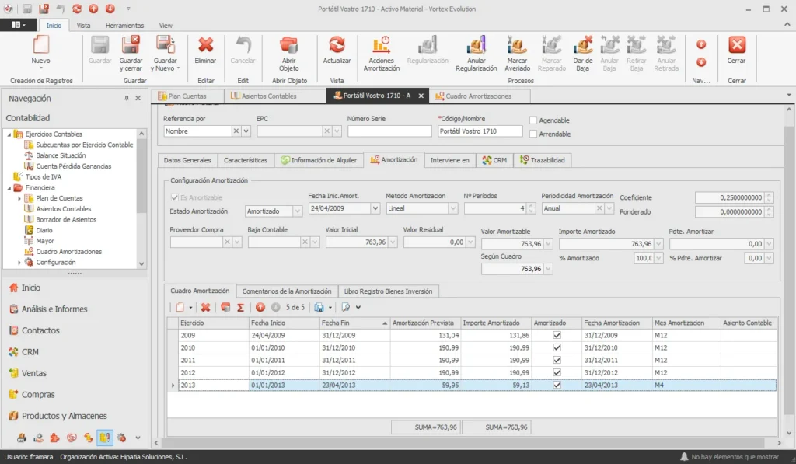Viewport: 796px width, 464px height.
Task: Click navigate previous record up arrow
Action: (701, 44)
